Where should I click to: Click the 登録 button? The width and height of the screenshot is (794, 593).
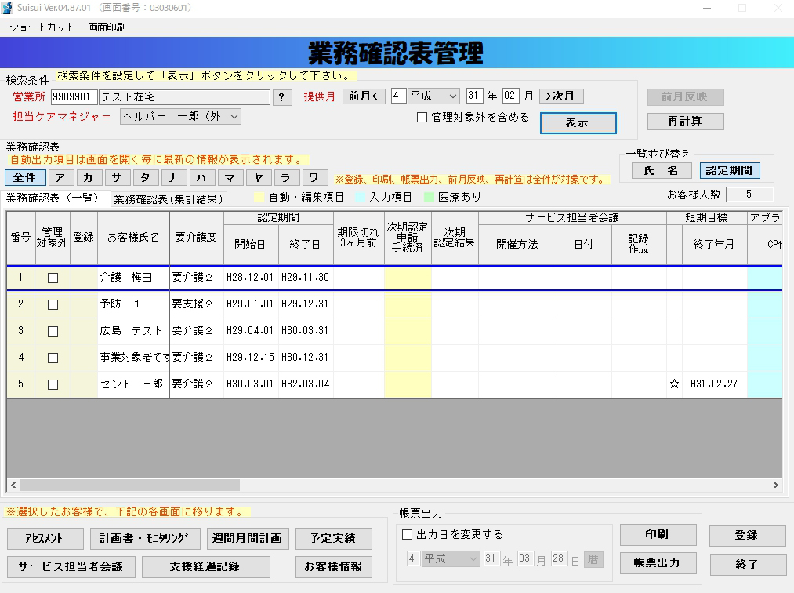tap(748, 536)
